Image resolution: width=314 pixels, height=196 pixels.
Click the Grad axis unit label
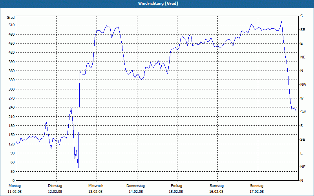tap(11, 18)
